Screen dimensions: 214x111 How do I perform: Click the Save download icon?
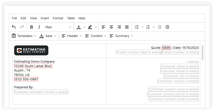(x=41, y=36)
